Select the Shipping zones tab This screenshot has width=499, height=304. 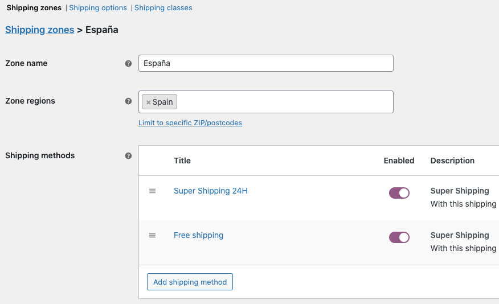tap(34, 7)
